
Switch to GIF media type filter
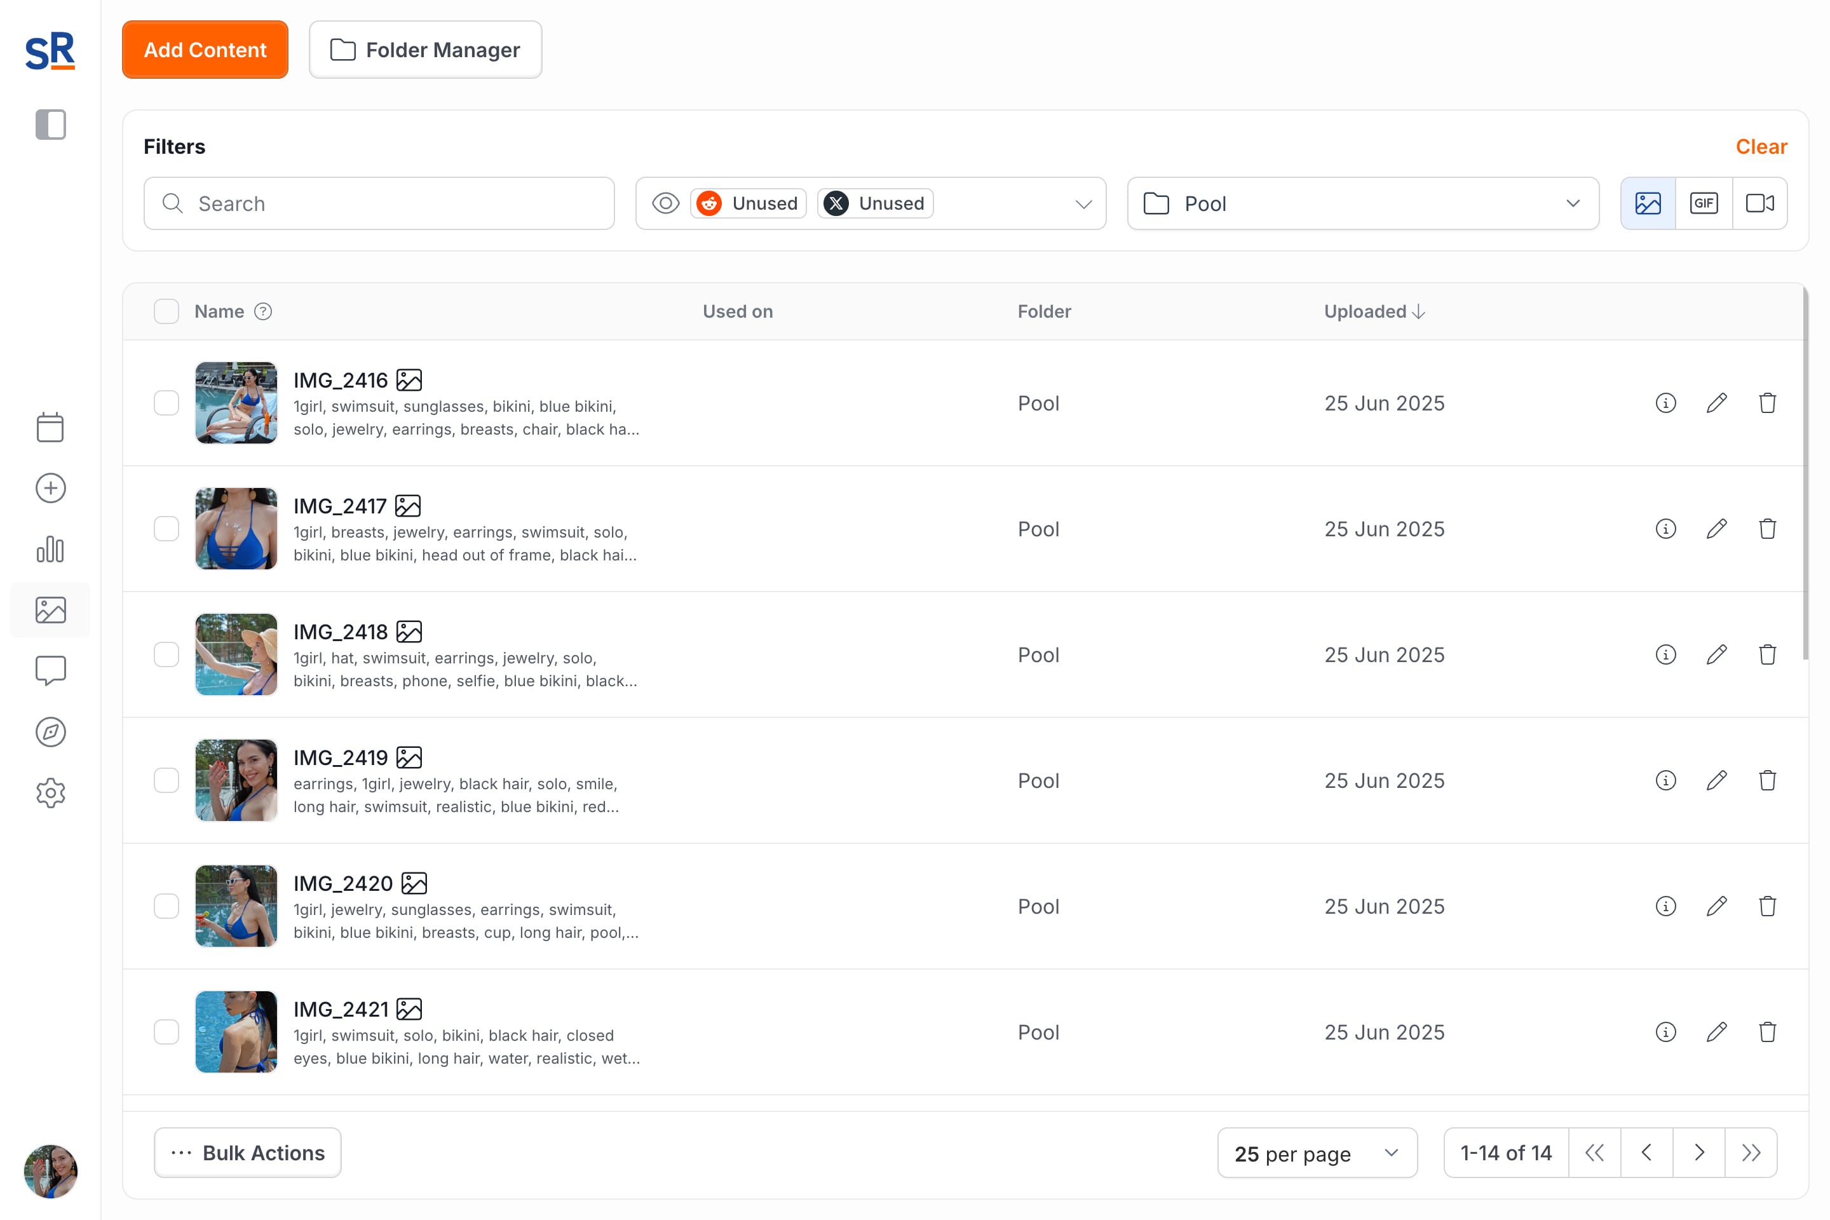coord(1704,204)
